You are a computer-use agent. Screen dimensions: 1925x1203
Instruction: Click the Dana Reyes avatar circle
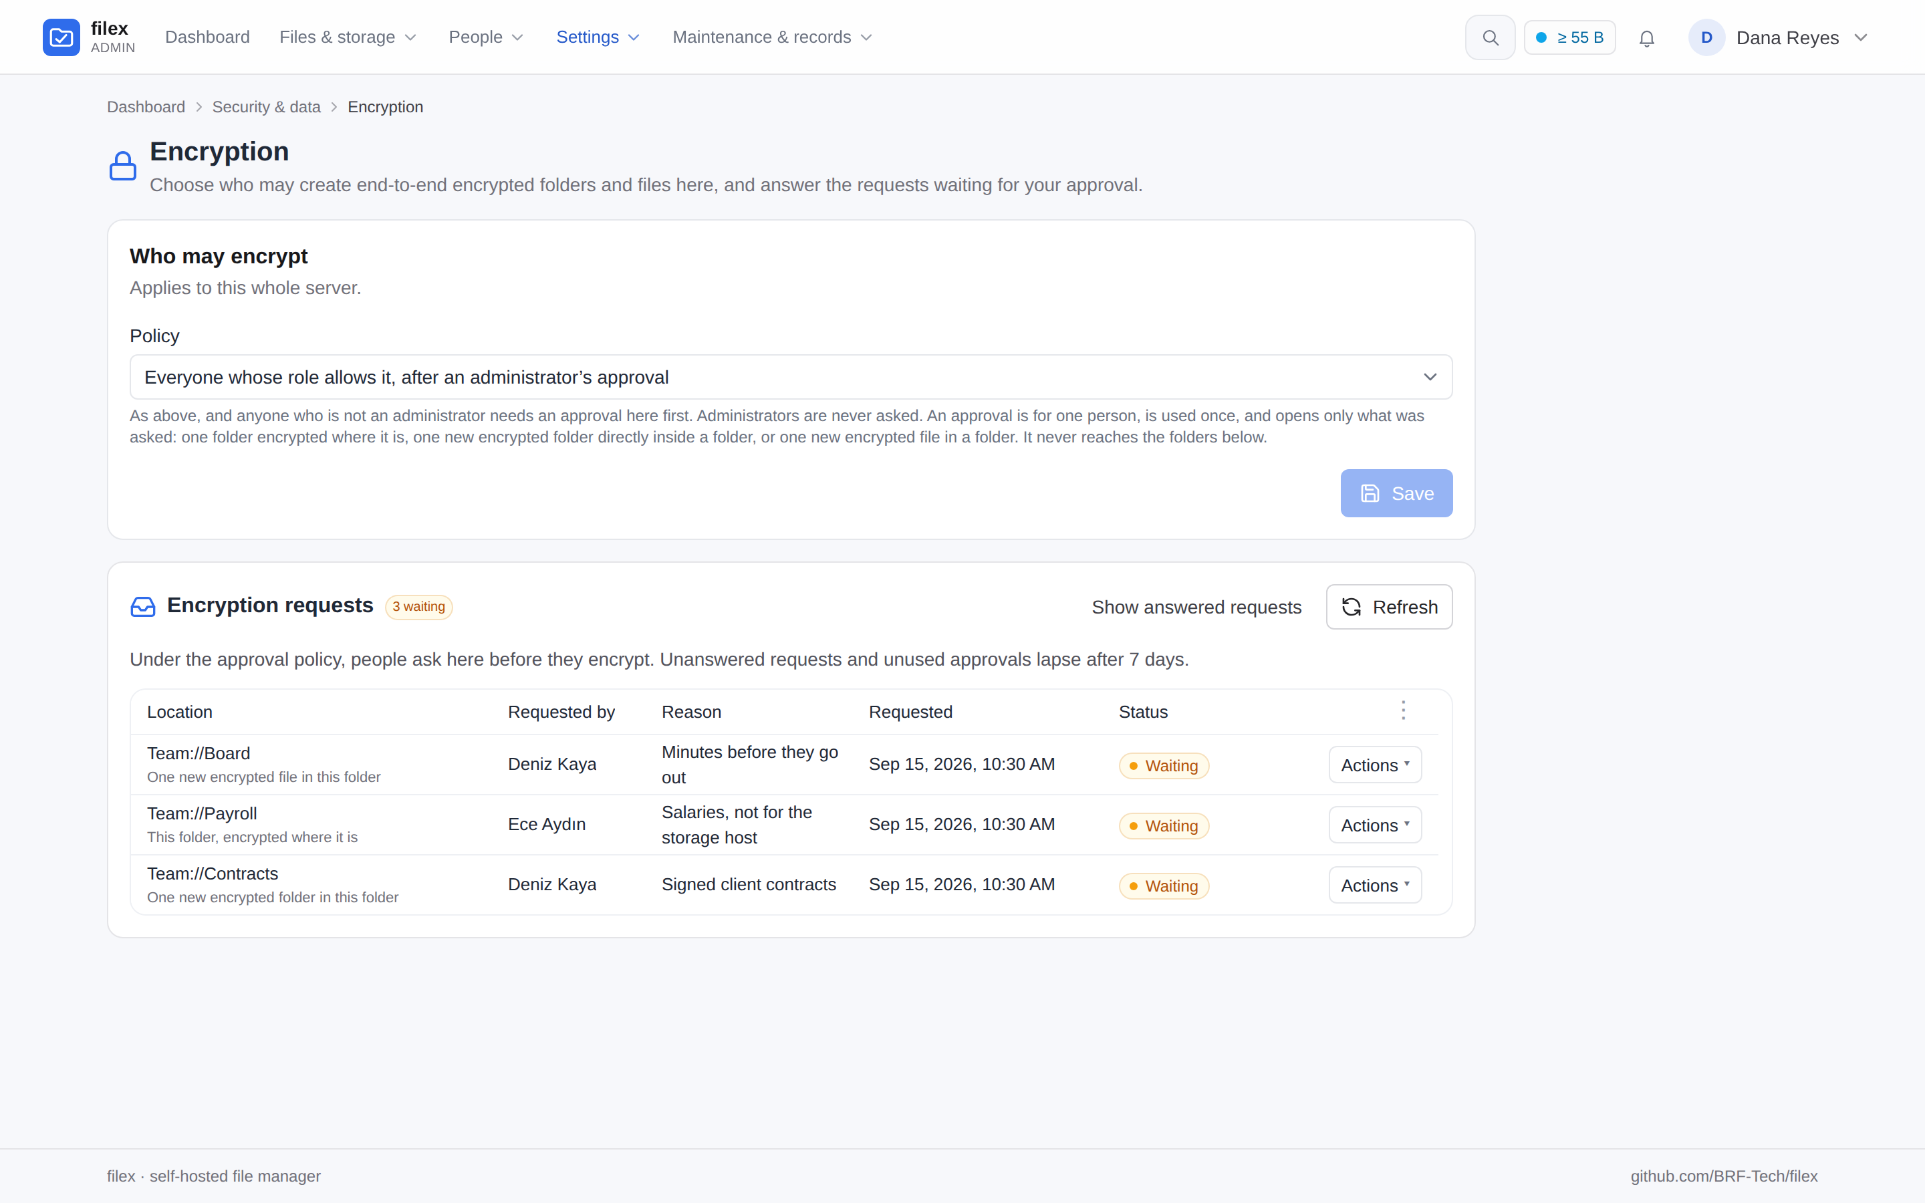1706,37
